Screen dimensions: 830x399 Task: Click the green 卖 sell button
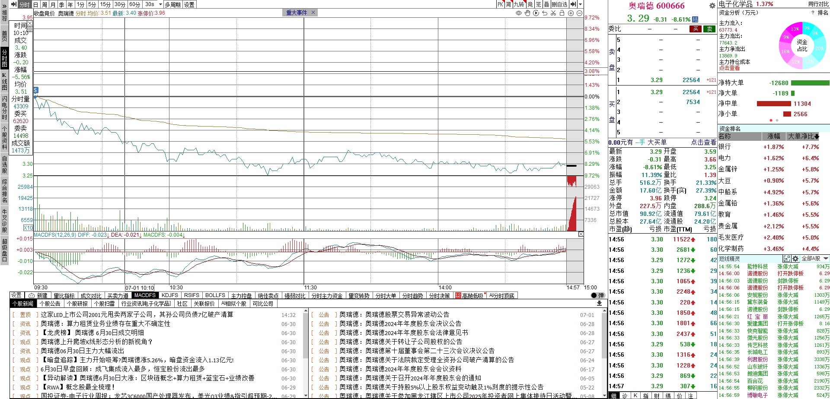(709, 29)
